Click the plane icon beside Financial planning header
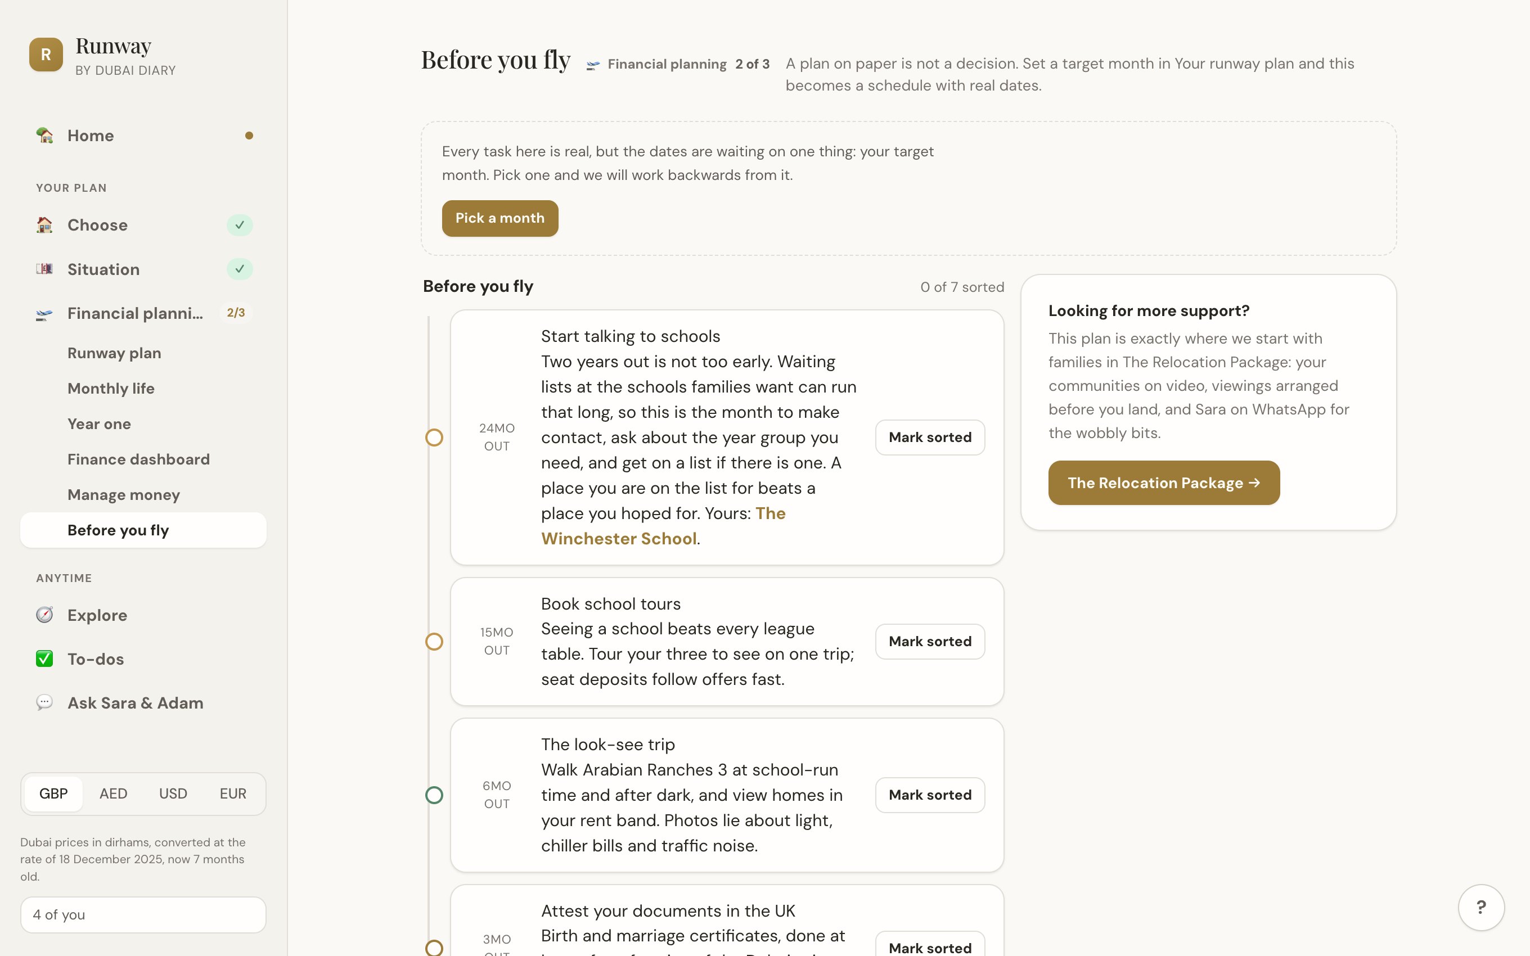 click(x=592, y=65)
